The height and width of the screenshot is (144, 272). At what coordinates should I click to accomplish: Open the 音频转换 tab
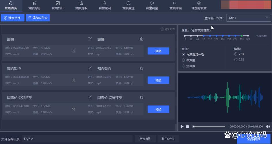click(x=11, y=6)
